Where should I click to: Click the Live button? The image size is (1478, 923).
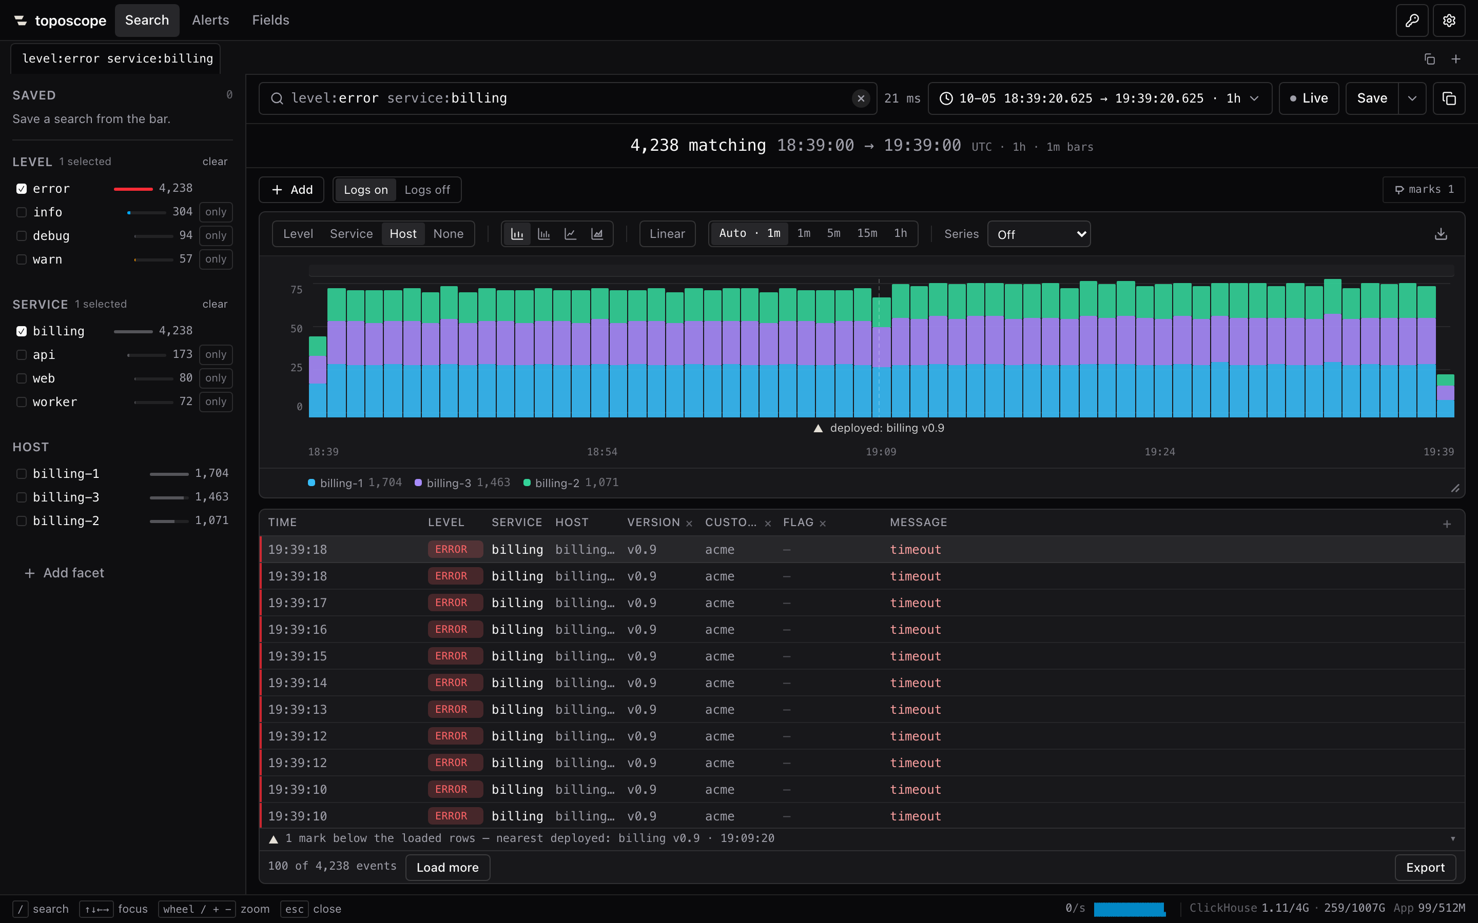(1309, 98)
